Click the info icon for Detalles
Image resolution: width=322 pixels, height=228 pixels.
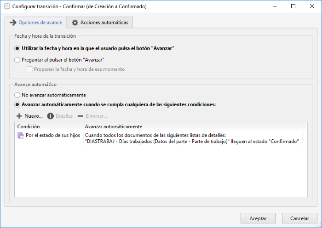[x=50, y=116]
